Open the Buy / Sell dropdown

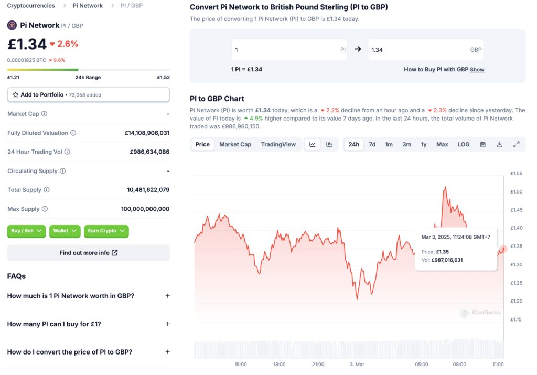coord(26,231)
